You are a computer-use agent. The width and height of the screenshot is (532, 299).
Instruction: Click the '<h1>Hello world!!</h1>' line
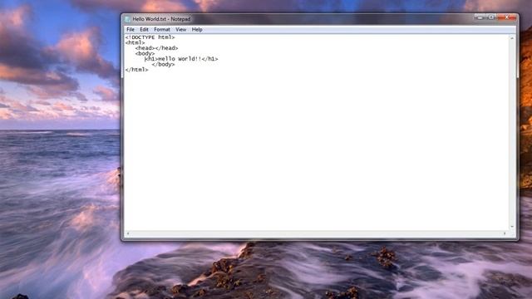(x=181, y=59)
